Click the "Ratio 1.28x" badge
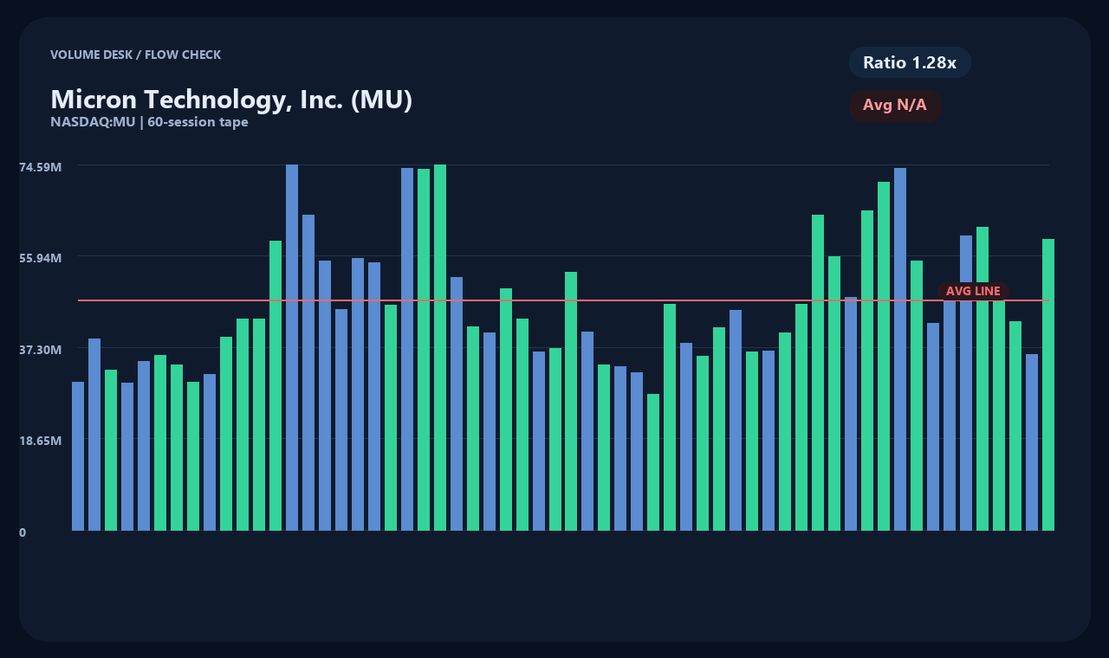This screenshot has height=658, width=1109. pyautogui.click(x=910, y=62)
